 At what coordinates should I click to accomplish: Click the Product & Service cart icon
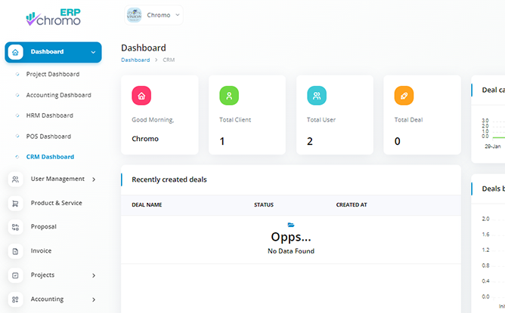point(16,203)
